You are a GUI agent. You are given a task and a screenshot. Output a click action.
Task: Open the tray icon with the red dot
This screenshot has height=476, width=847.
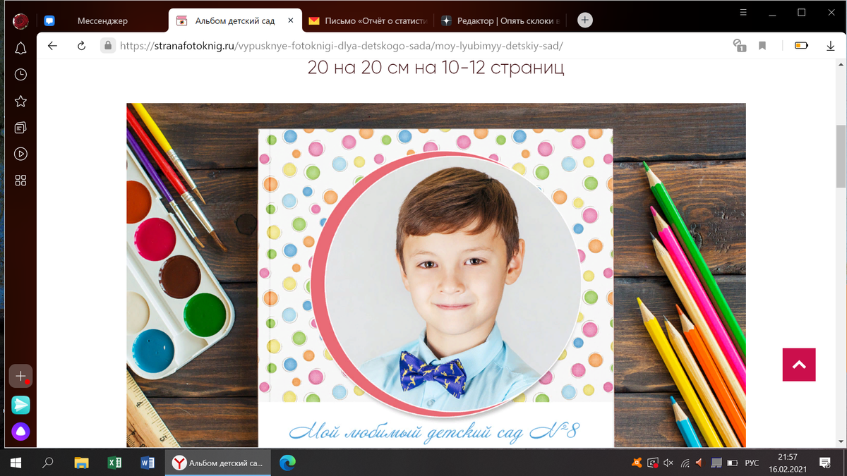654,463
